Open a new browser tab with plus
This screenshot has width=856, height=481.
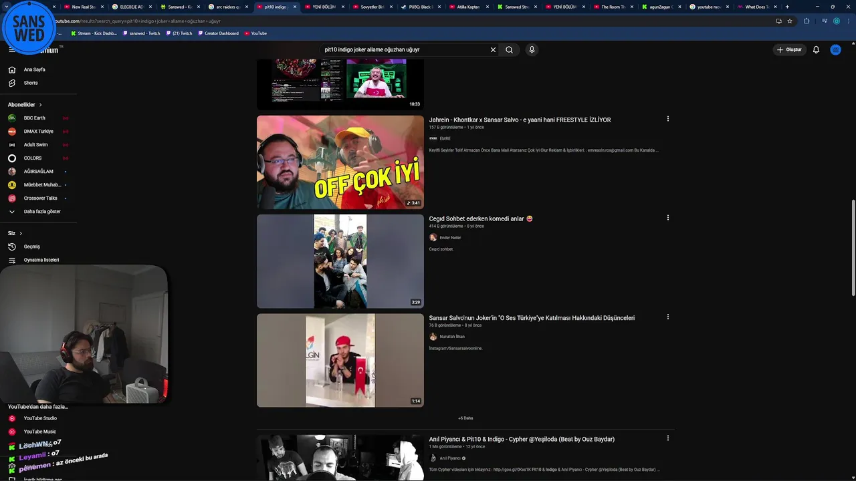pos(787,7)
